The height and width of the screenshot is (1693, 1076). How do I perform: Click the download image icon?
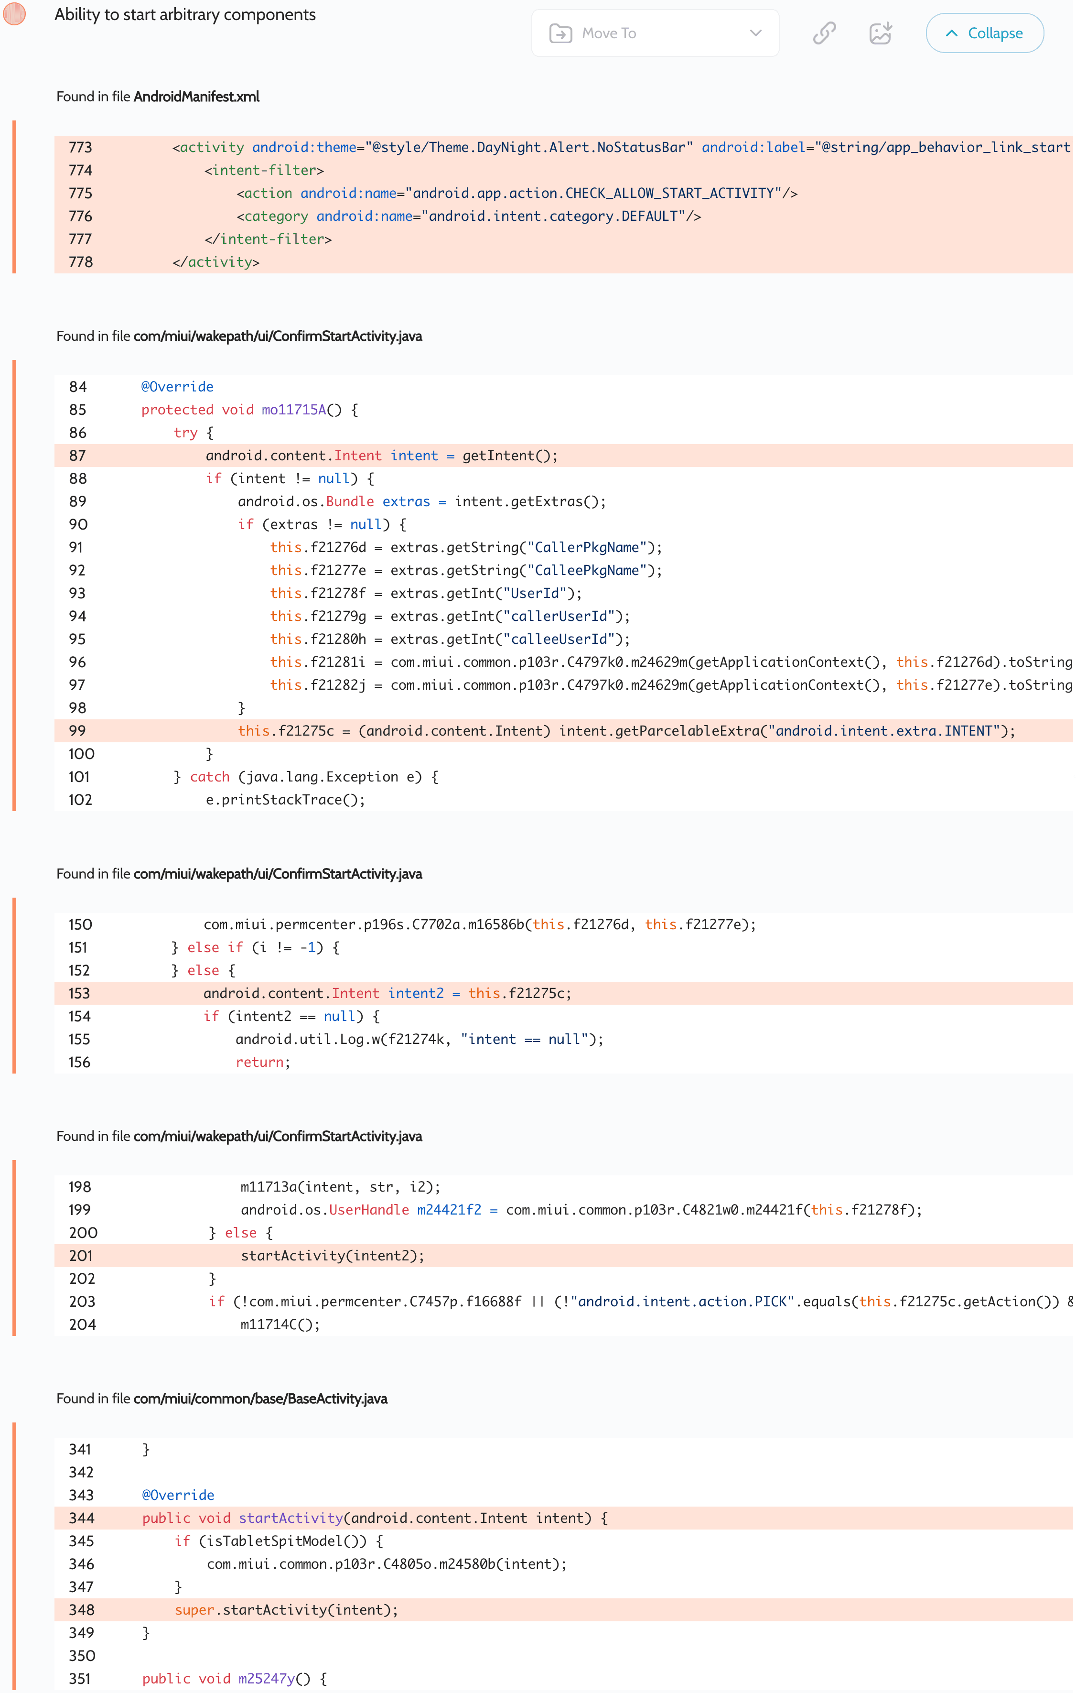coord(880,33)
